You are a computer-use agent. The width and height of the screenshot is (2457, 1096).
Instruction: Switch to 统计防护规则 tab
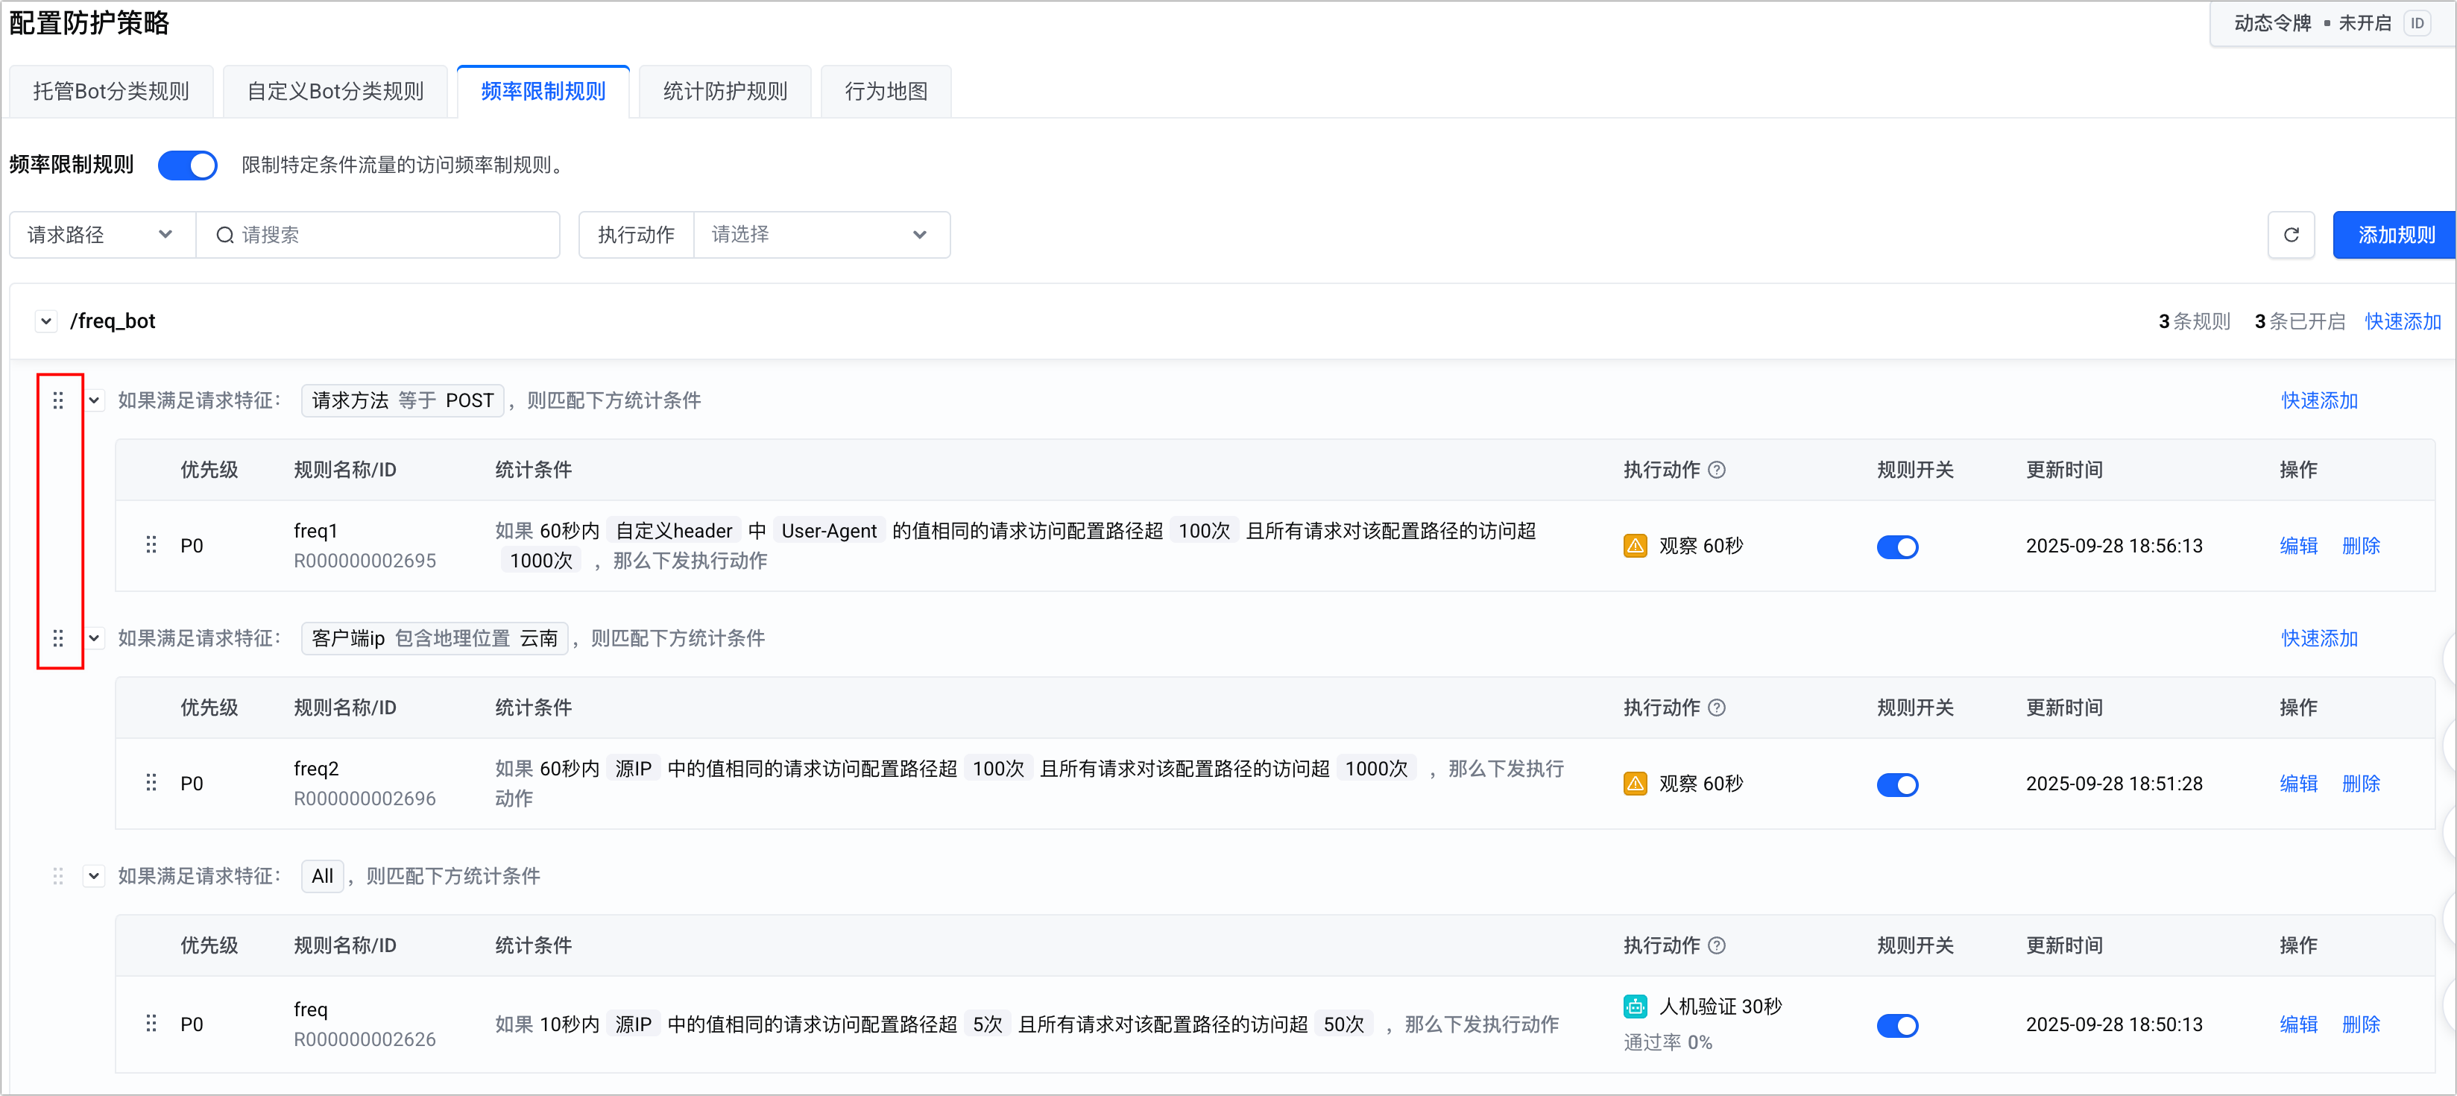click(724, 92)
